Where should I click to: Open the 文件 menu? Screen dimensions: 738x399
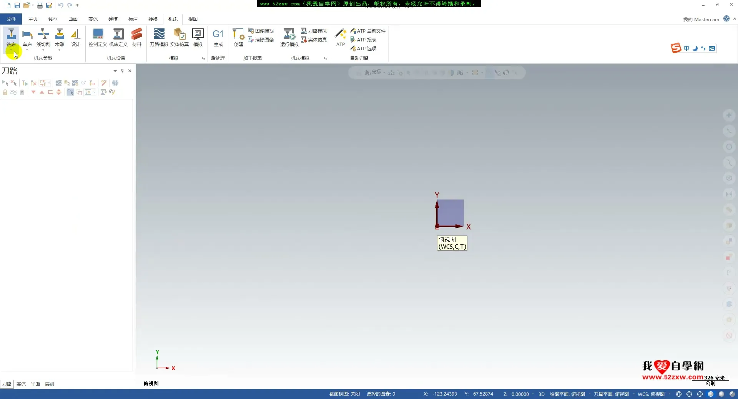pyautogui.click(x=11, y=19)
